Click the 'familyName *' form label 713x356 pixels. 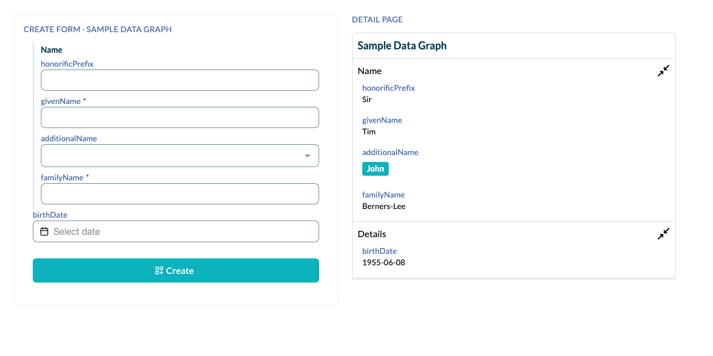(x=65, y=177)
